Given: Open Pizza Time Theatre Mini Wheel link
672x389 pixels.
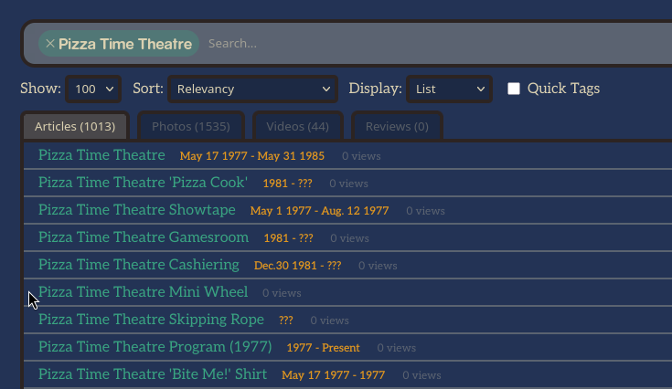Looking at the screenshot, I should 143,292.
